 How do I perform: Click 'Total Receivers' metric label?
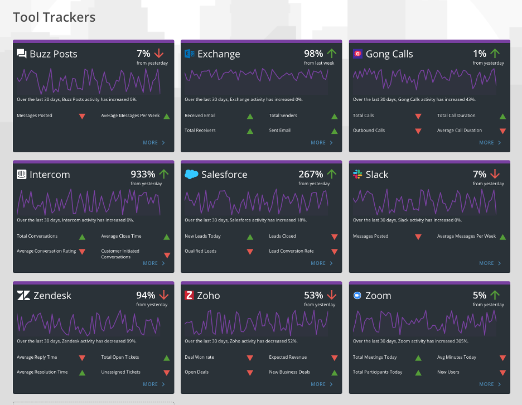coord(200,130)
